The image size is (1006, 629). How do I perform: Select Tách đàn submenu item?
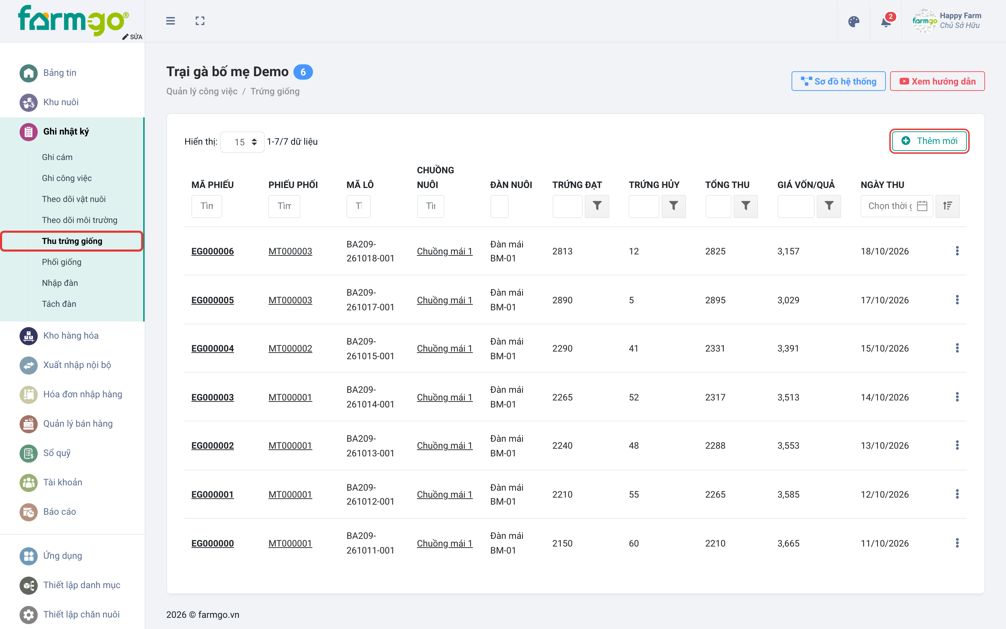pos(59,304)
